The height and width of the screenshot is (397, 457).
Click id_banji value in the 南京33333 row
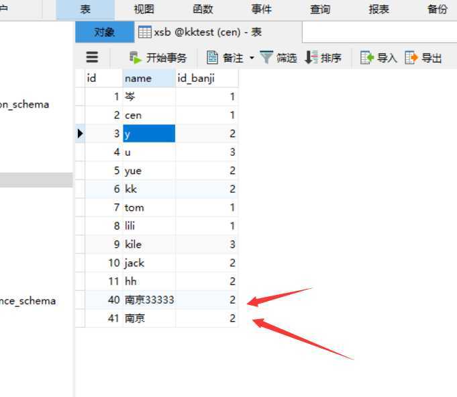207,300
